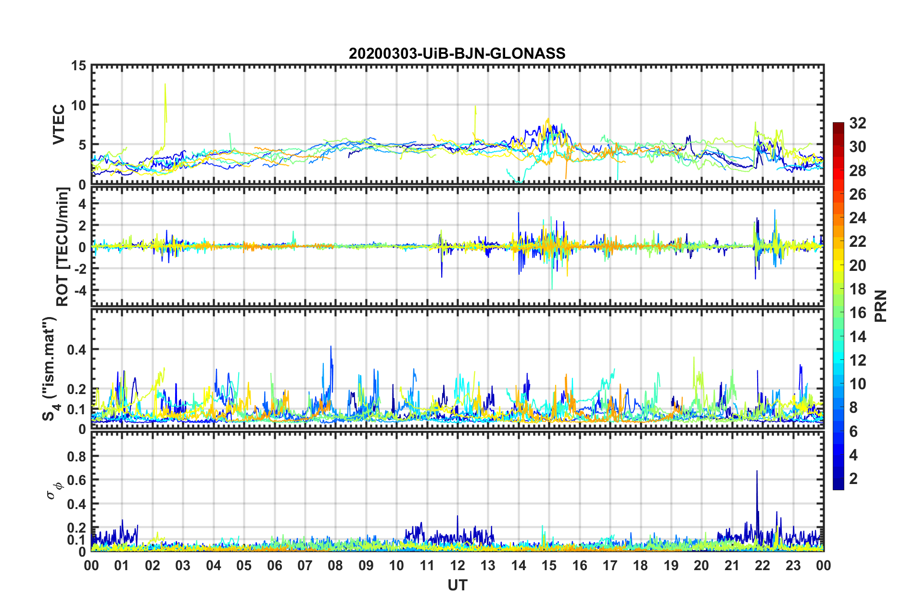Click the 15 tick on VTEC axis

coord(78,65)
